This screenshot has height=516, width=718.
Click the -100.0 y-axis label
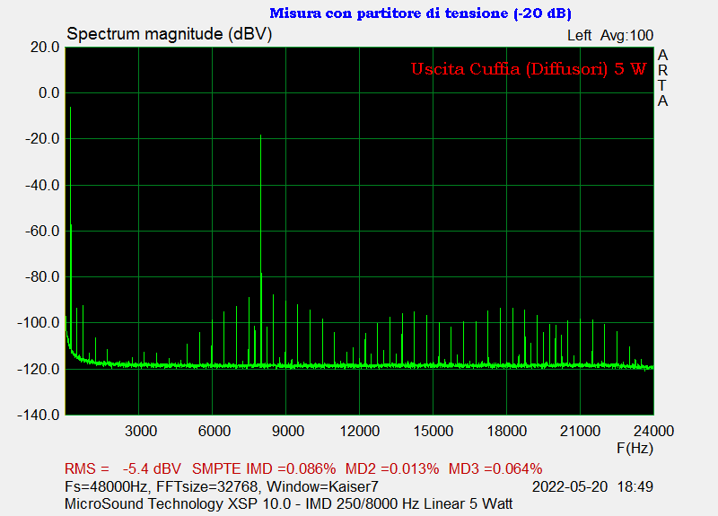pyautogui.click(x=39, y=323)
